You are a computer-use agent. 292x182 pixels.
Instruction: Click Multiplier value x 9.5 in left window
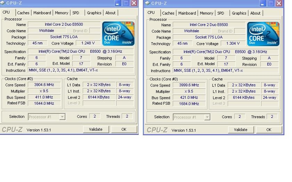(44, 91)
